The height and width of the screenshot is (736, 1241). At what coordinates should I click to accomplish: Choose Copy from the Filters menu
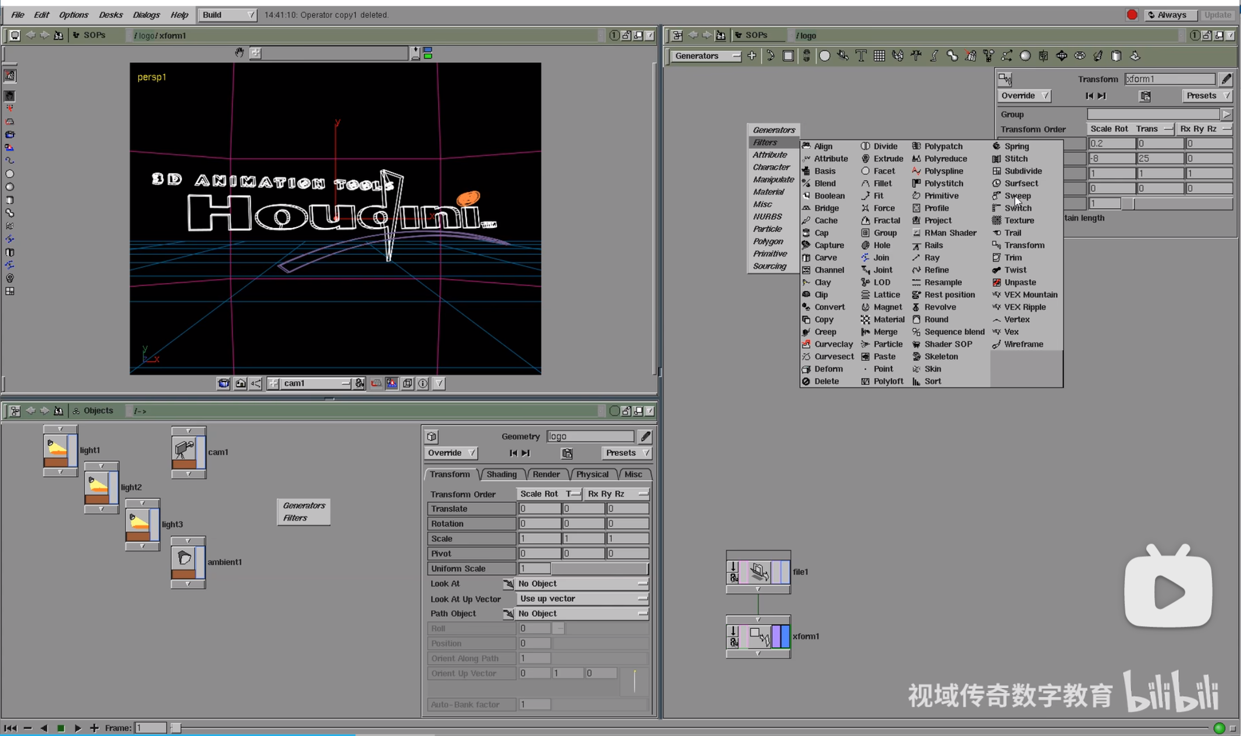[823, 320]
